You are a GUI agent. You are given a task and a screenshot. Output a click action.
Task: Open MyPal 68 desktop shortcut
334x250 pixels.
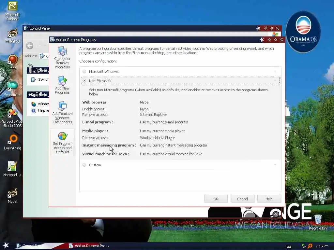(x=13, y=36)
